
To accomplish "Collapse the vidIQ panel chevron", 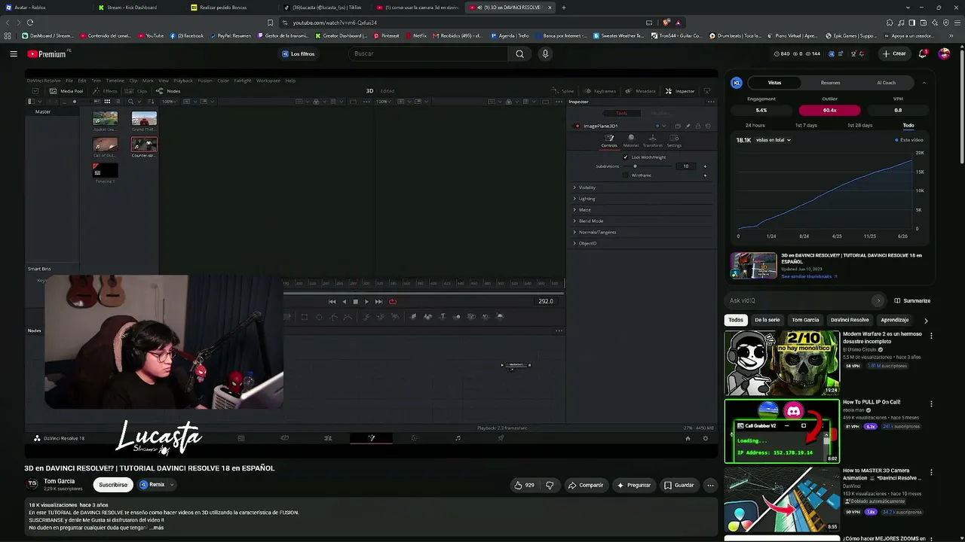I will tap(924, 83).
